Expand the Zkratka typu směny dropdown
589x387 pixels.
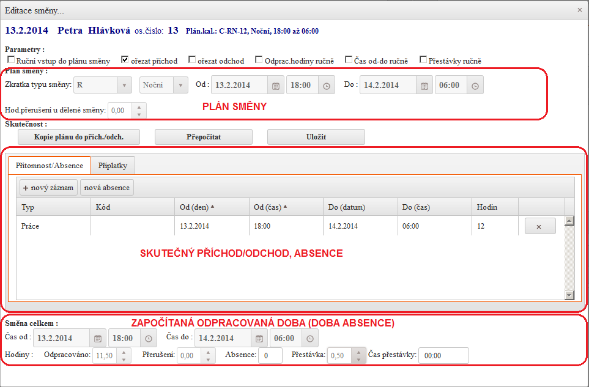pyautogui.click(x=124, y=86)
